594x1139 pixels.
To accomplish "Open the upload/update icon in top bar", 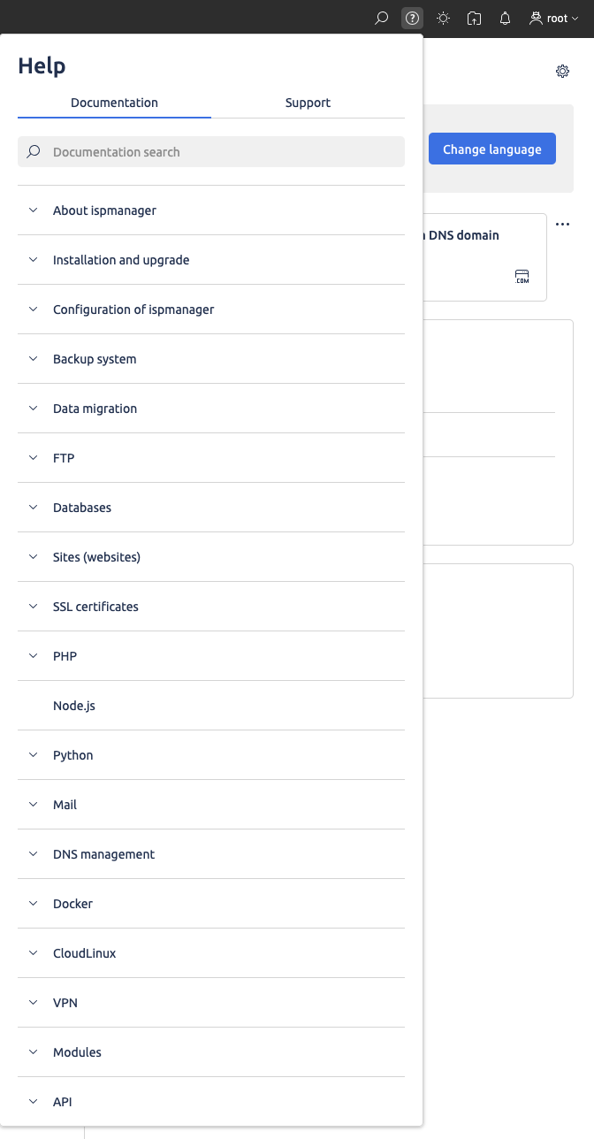I will (x=475, y=18).
